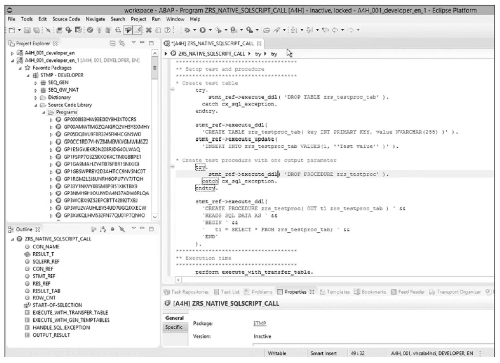The height and width of the screenshot is (363, 500).
Task: Collapse the A4H_001_developer_en_1 project node
Action: coord(12,60)
